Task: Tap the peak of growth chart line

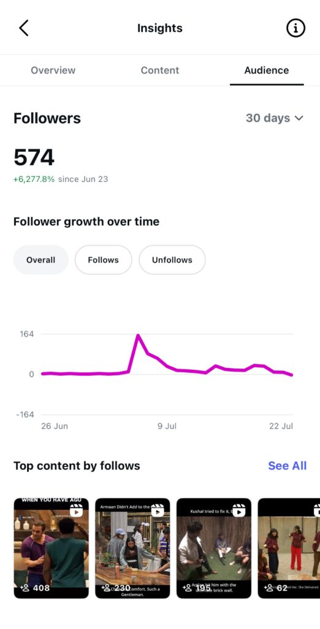Action: pos(138,335)
